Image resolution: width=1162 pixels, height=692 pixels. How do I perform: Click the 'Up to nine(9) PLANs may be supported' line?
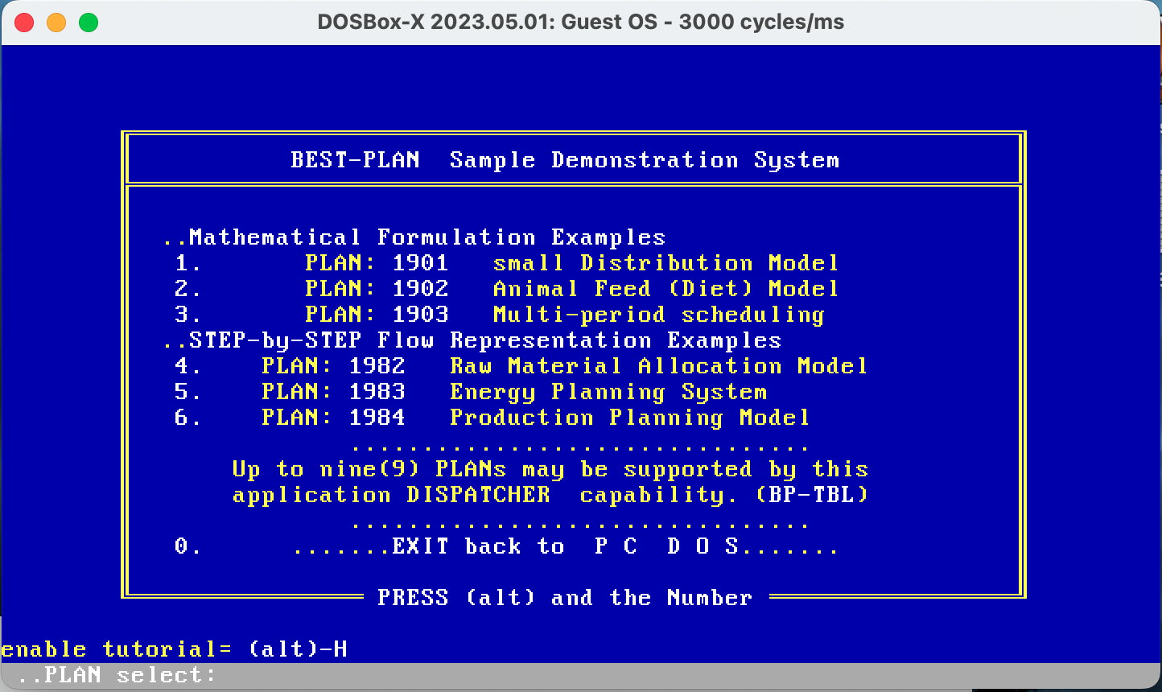pyautogui.click(x=550, y=469)
